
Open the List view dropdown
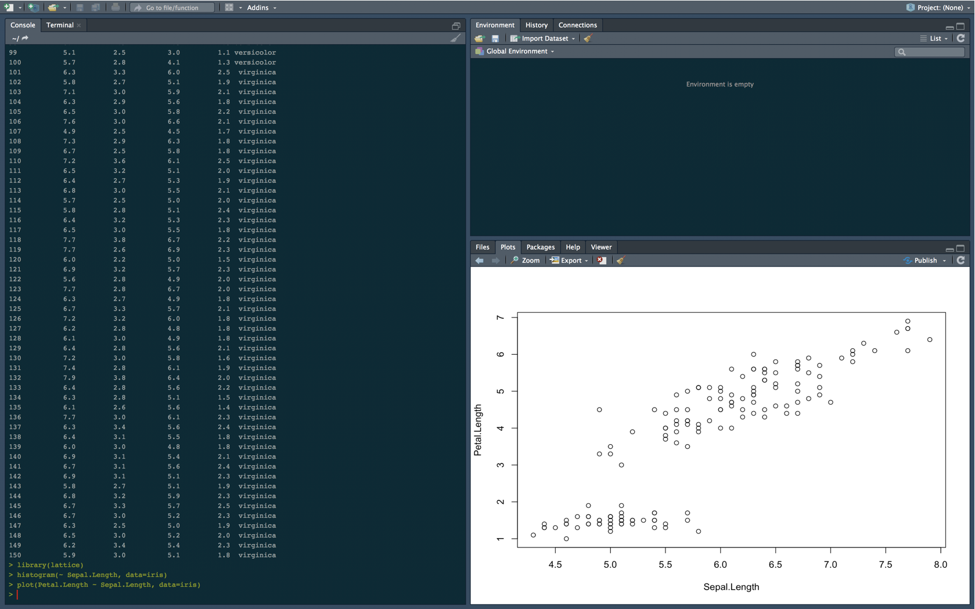point(934,38)
